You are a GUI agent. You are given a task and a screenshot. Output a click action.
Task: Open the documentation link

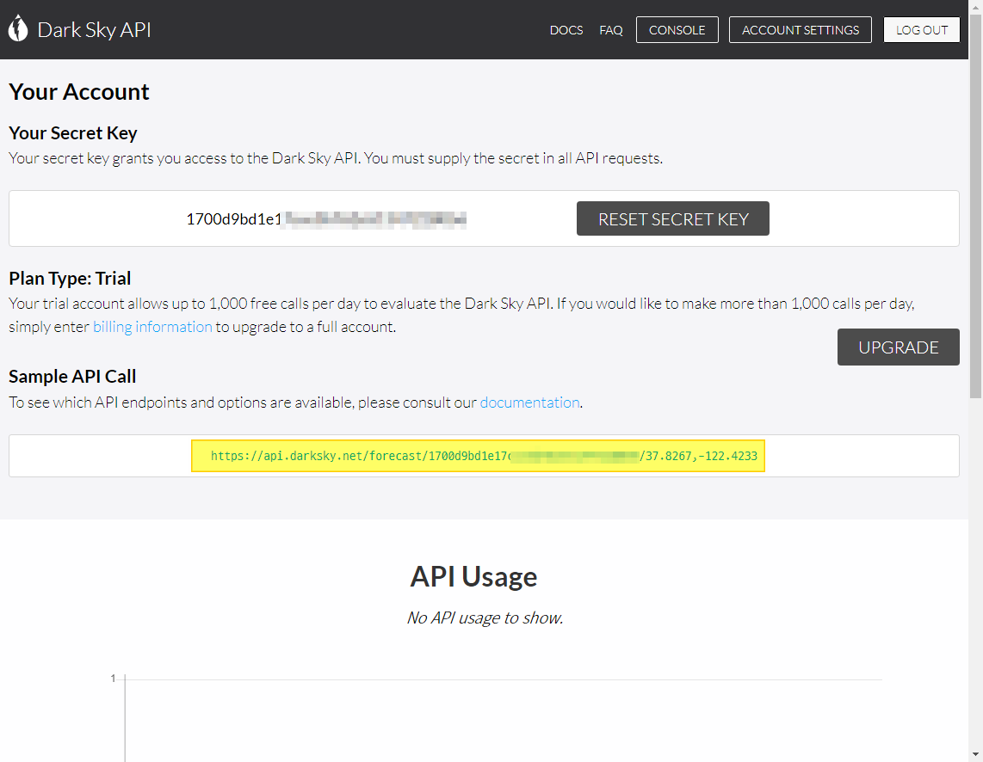point(529,402)
